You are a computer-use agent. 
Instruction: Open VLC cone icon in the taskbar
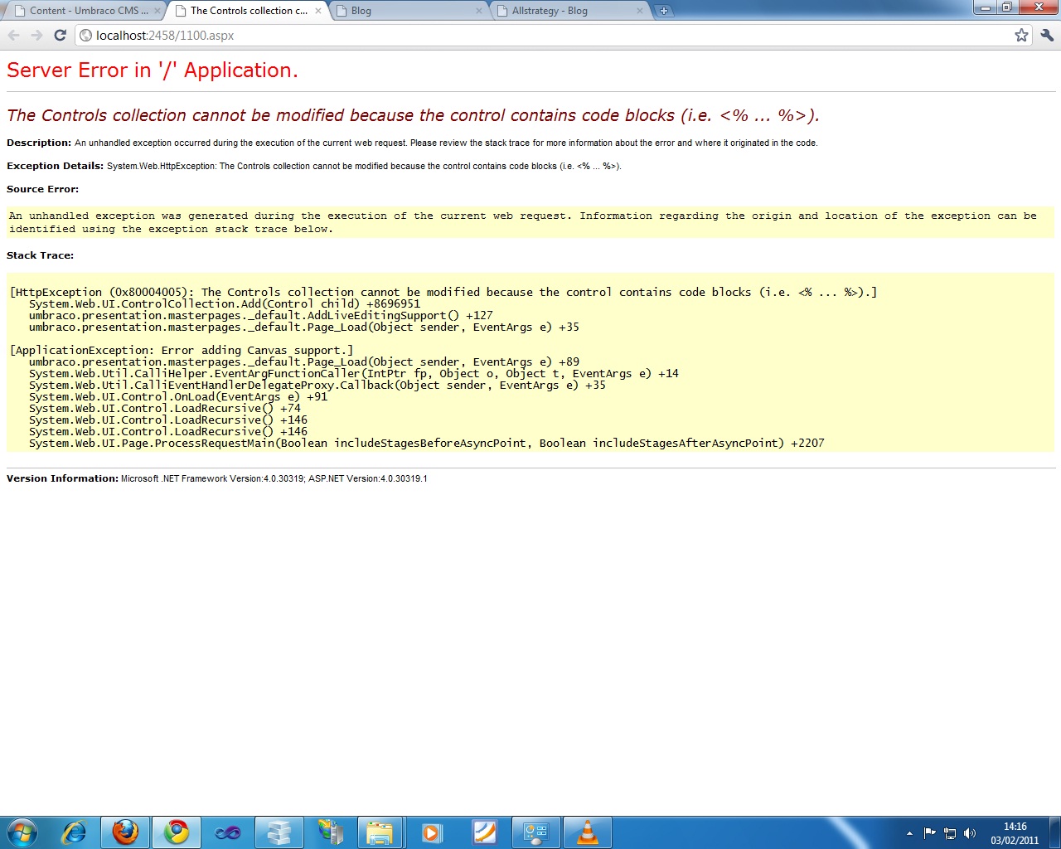(587, 832)
